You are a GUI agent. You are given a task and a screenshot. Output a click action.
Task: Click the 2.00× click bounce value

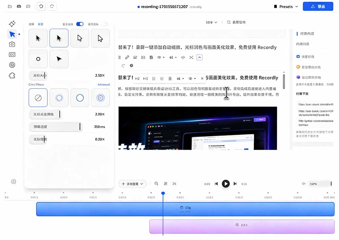100,114
